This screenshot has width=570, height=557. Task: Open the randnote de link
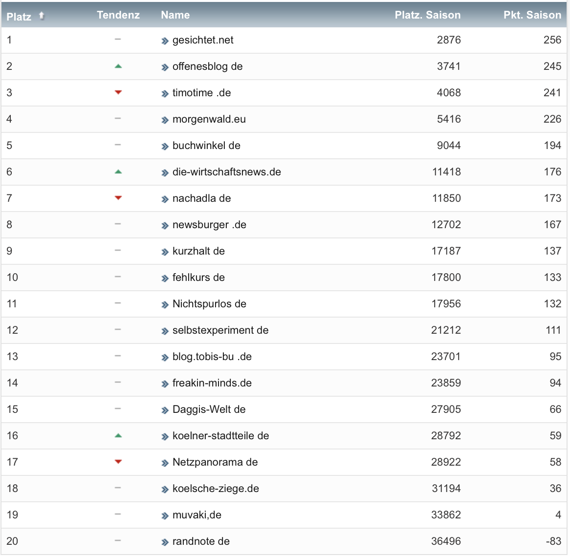[201, 541]
